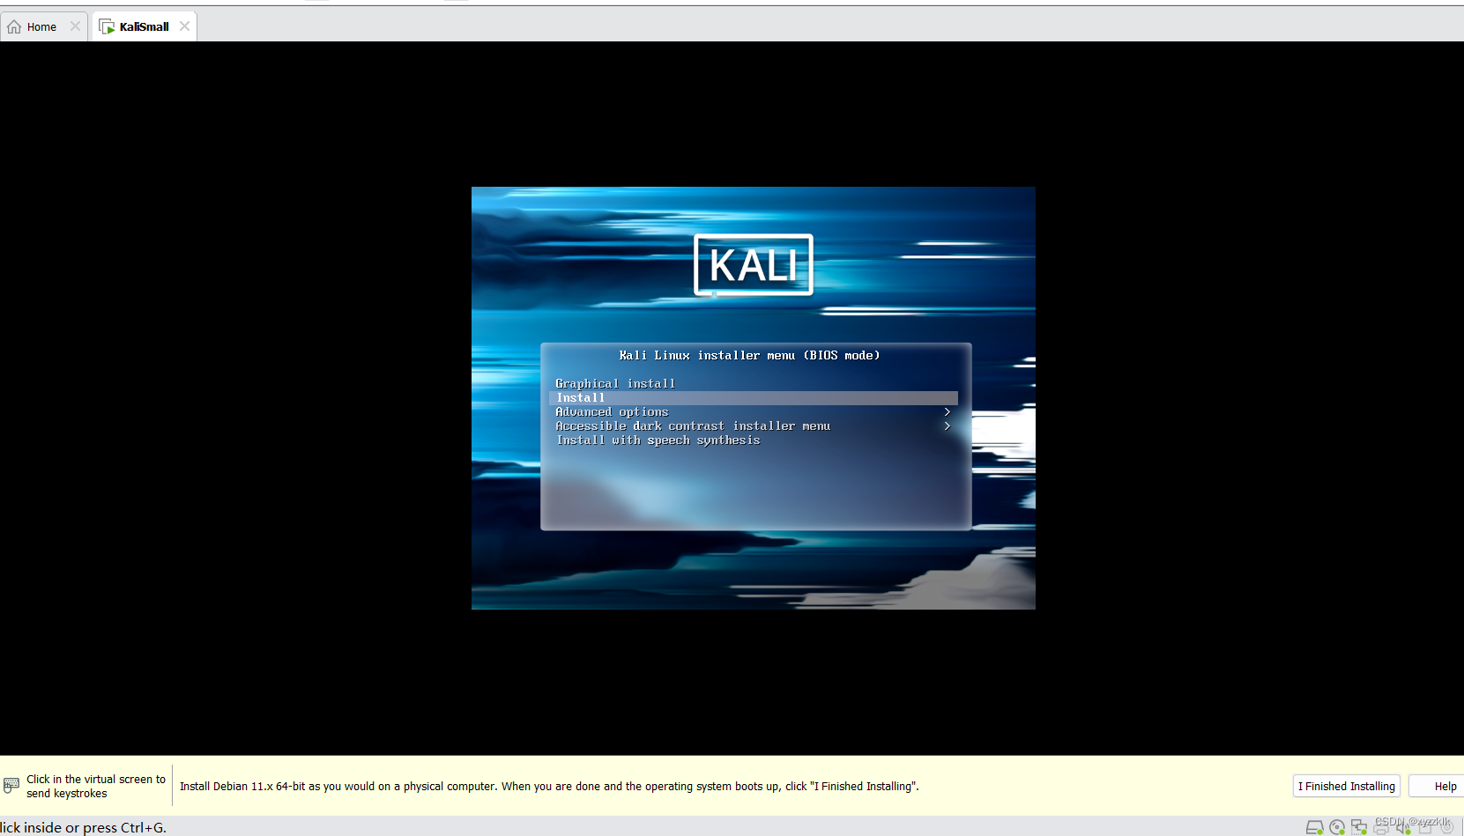Click the CD/DVD drive status icon
The height and width of the screenshot is (836, 1464).
point(1337,827)
